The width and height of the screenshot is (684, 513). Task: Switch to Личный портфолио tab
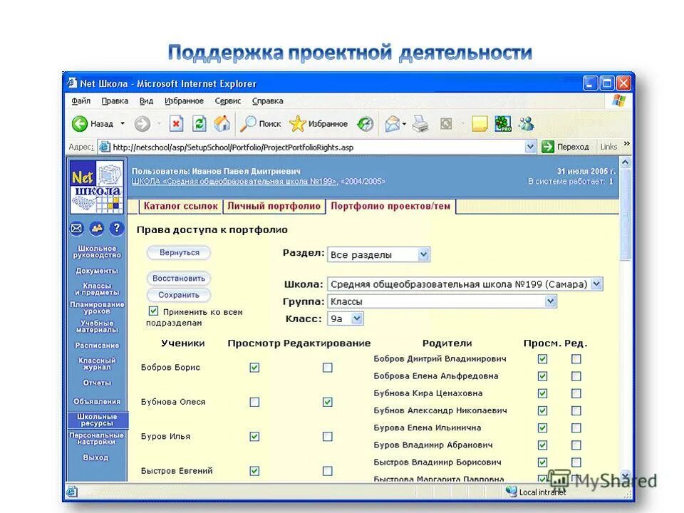274,207
